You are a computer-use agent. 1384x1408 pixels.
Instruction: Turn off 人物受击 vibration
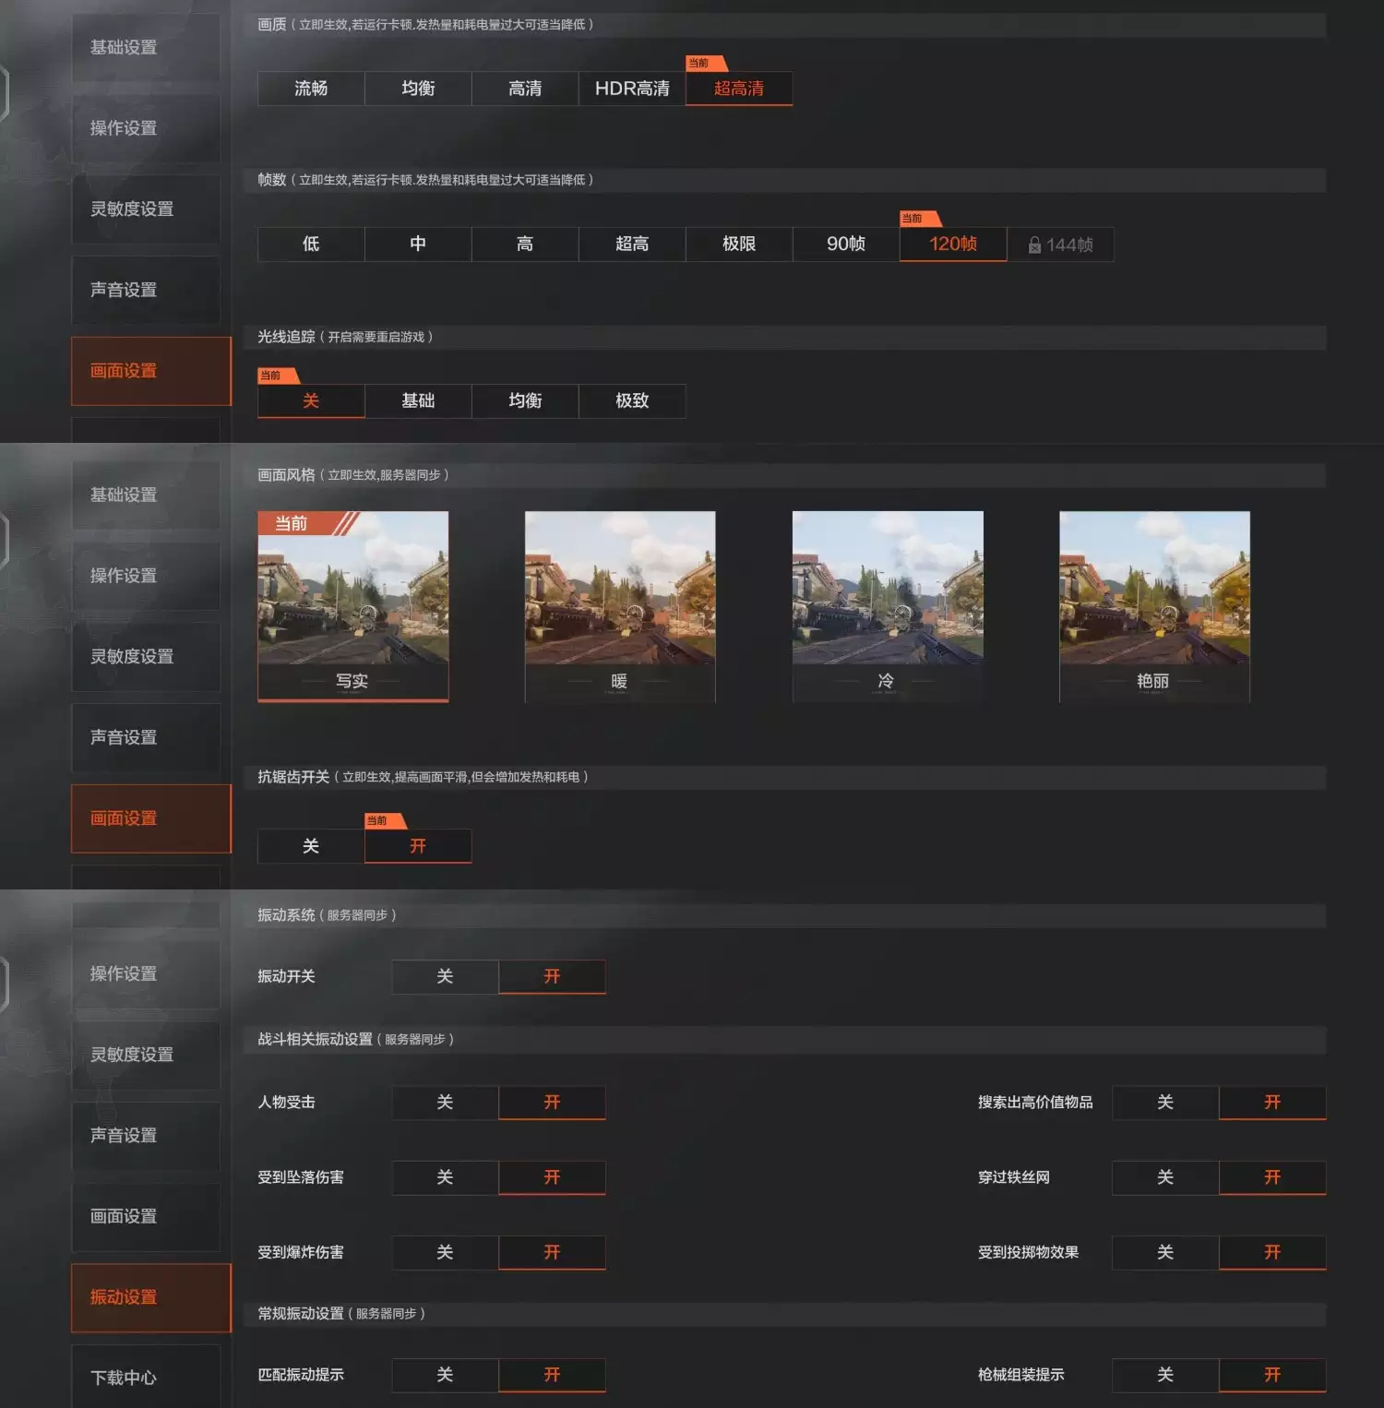445,1103
